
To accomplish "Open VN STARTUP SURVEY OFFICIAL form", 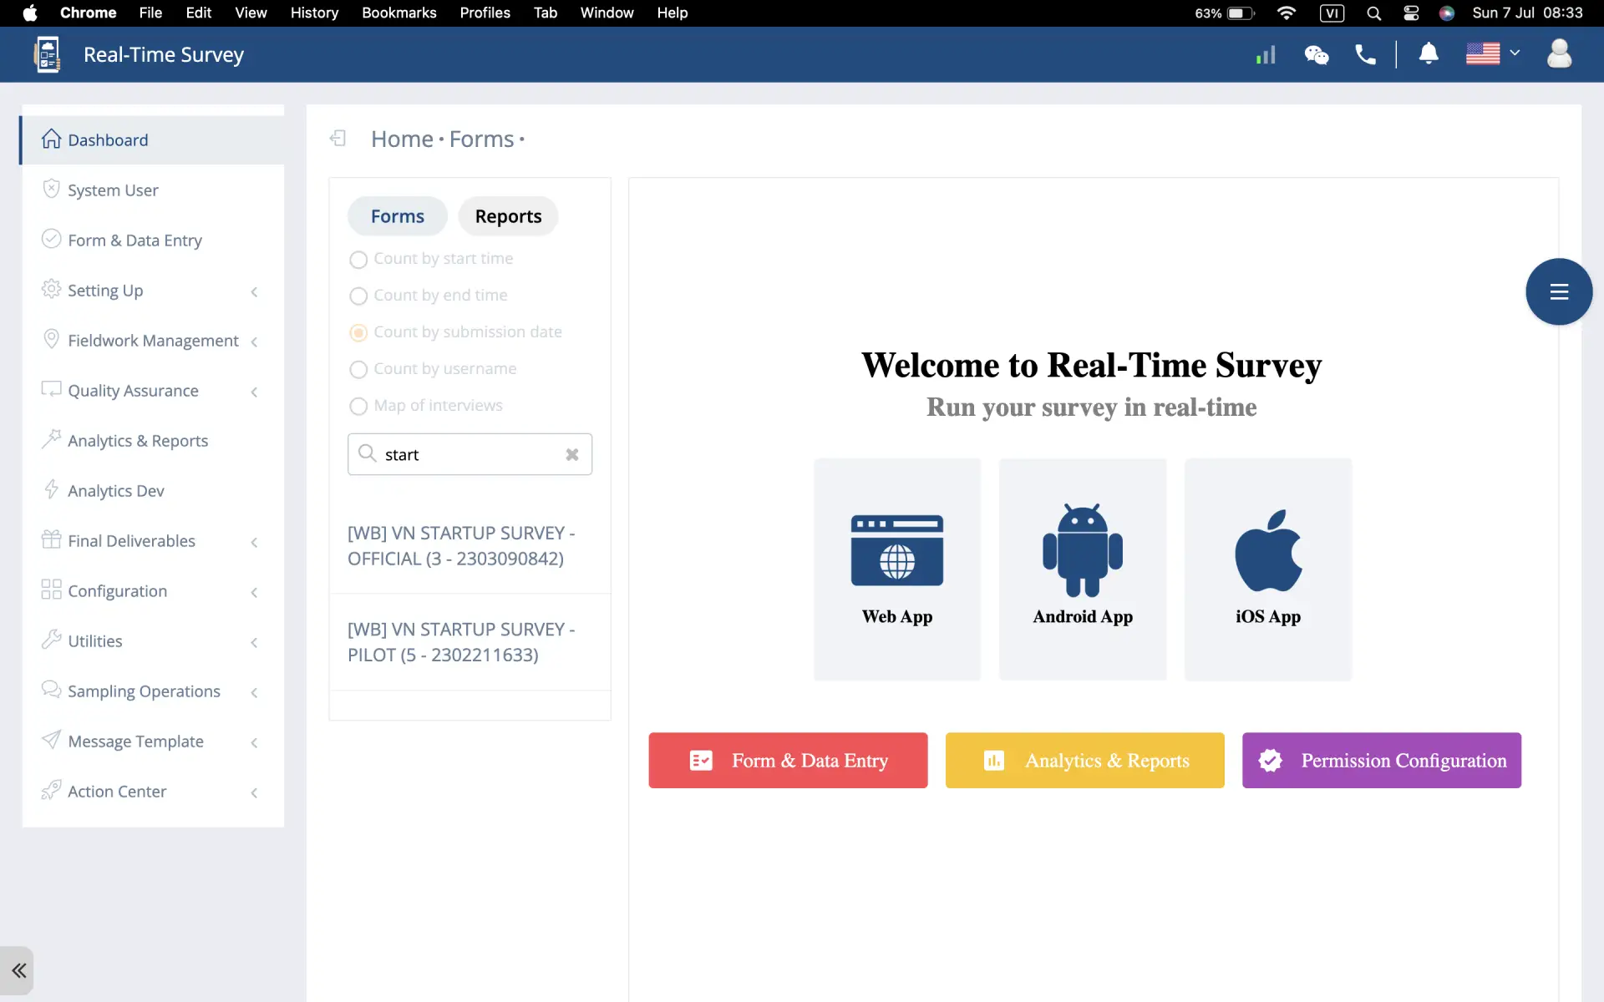I will coord(461,545).
